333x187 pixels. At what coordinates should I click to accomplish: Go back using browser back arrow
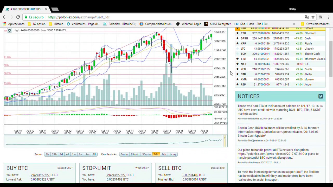pyautogui.click(x=4, y=17)
